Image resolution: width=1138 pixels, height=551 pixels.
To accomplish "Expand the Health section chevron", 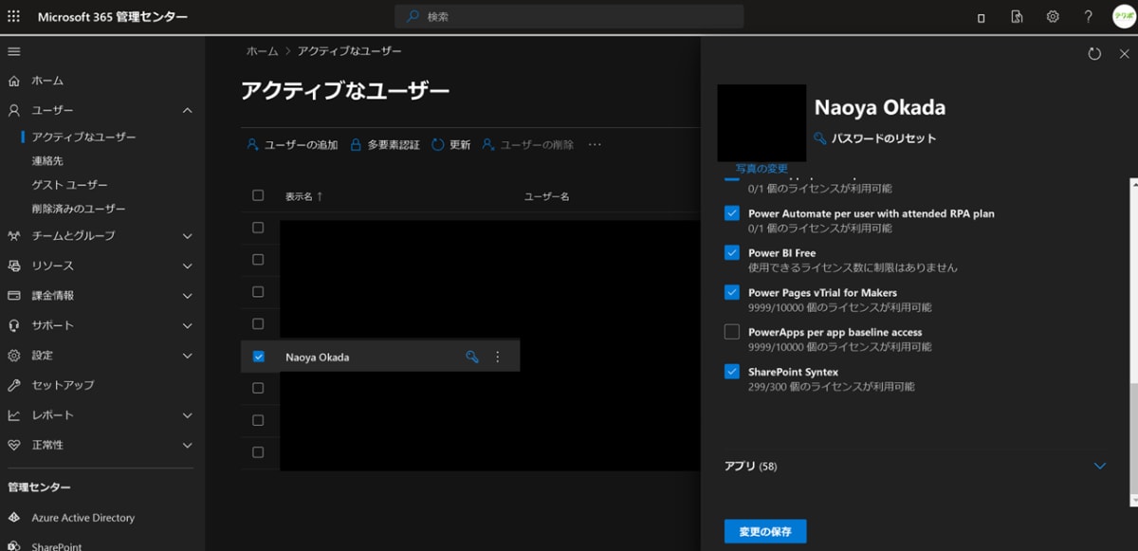I will pyautogui.click(x=187, y=445).
